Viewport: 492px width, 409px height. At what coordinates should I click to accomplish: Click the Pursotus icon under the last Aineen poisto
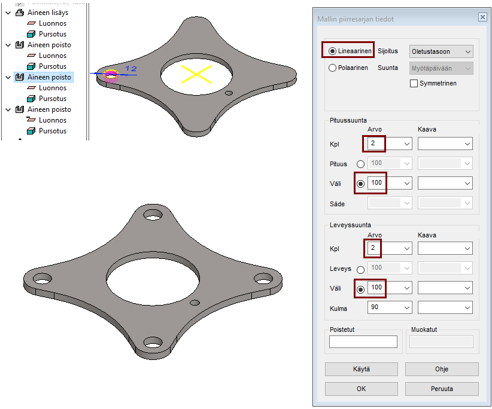32,131
